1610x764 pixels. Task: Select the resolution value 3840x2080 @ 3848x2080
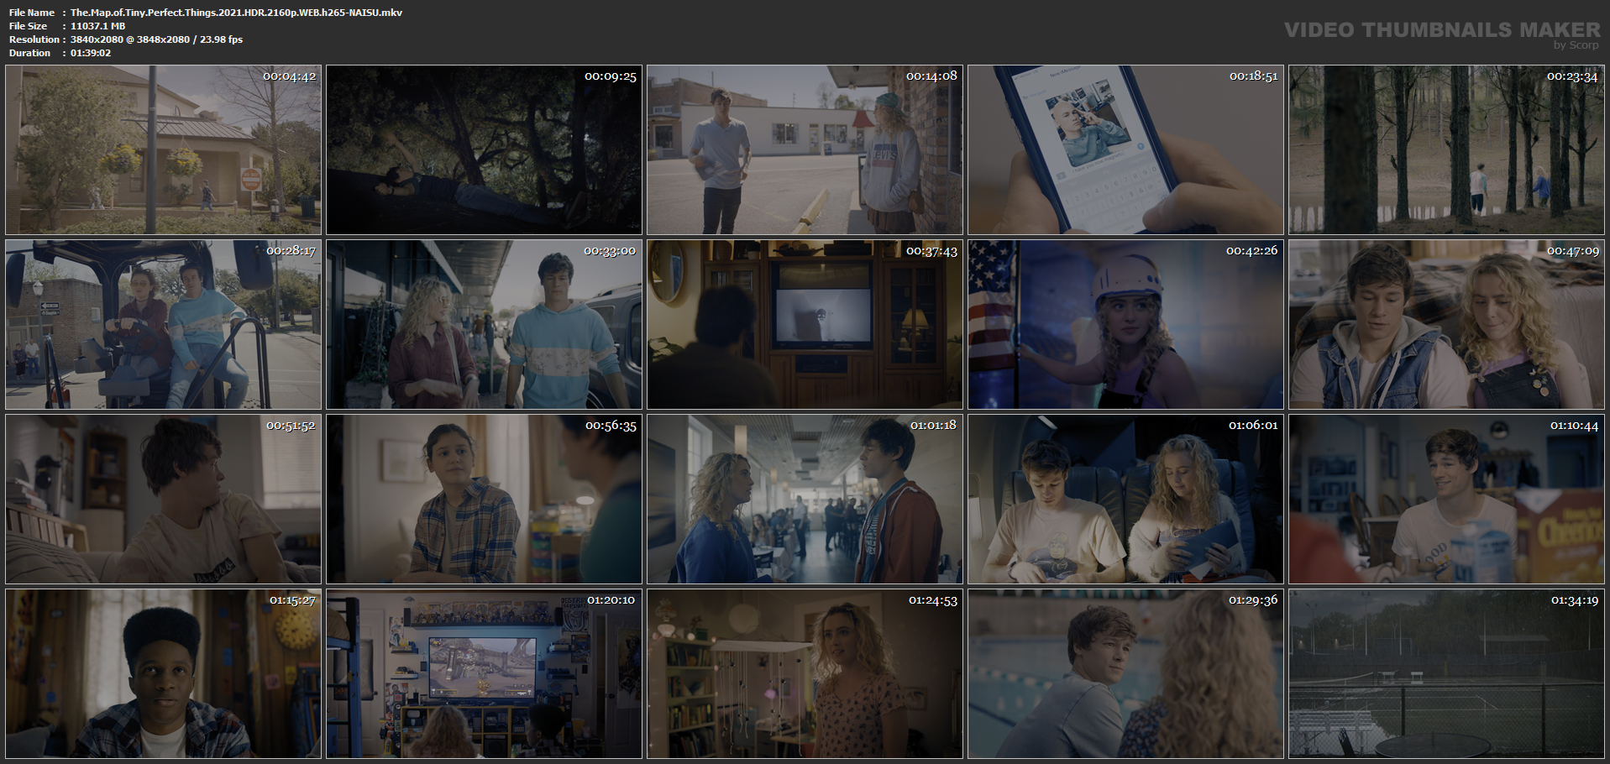[133, 39]
